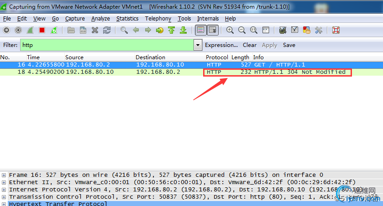383x206 pixels.
Task: Open the Internals menu
Action: (208, 19)
